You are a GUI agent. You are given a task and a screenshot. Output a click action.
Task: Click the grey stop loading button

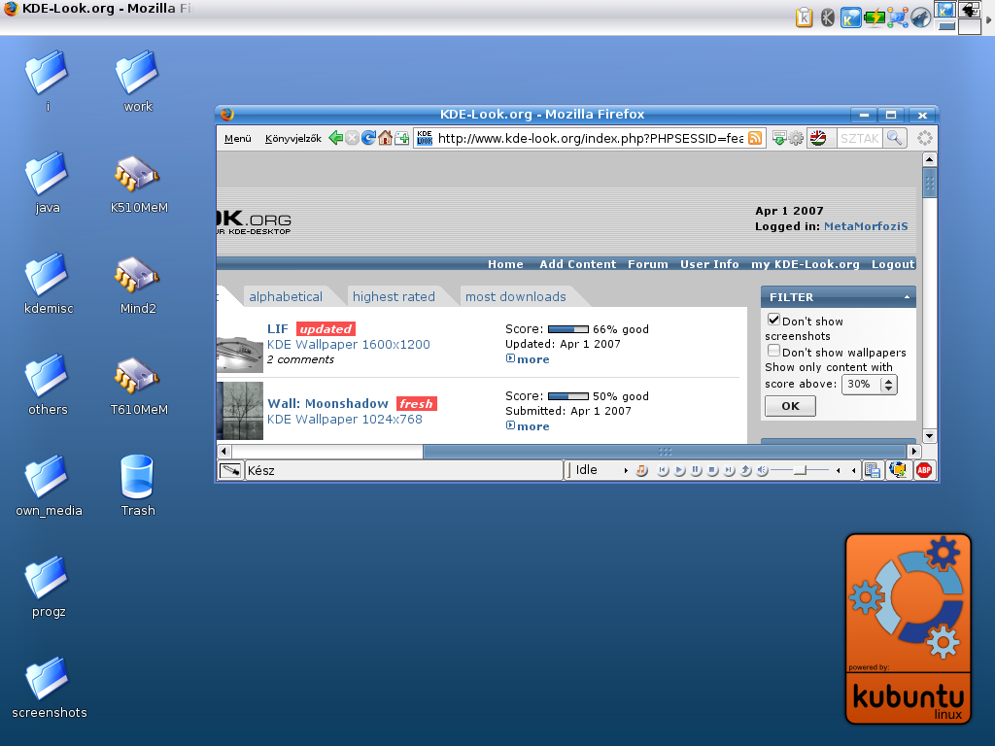[352, 138]
